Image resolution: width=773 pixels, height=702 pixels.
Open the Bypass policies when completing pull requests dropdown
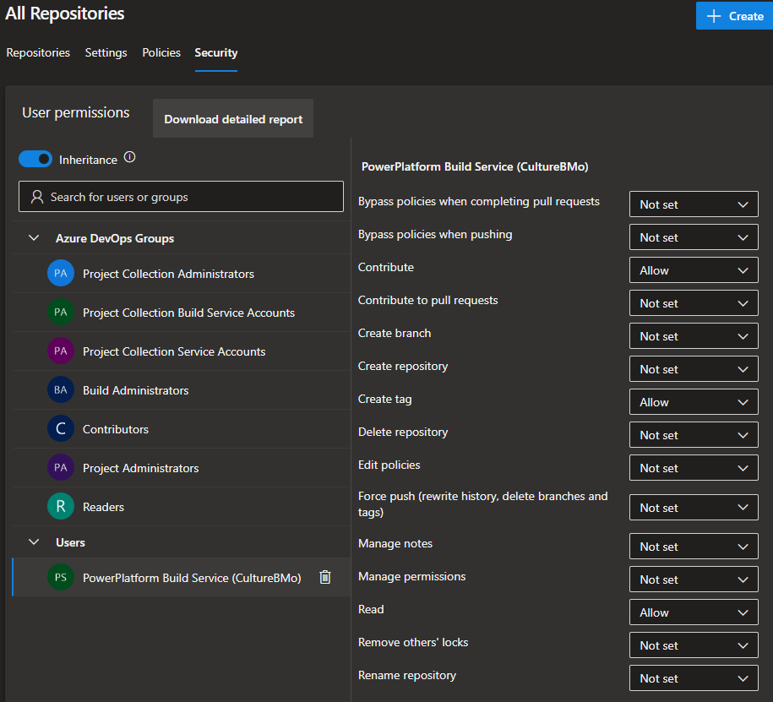point(694,204)
